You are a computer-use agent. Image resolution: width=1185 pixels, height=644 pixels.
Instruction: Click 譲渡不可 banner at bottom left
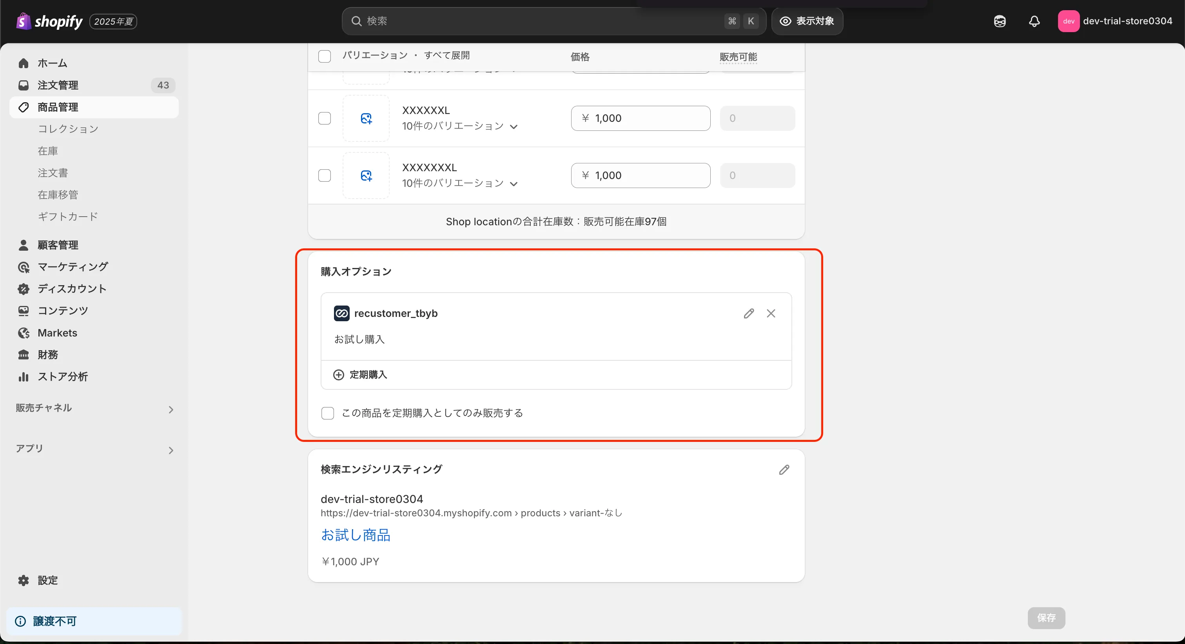click(94, 621)
